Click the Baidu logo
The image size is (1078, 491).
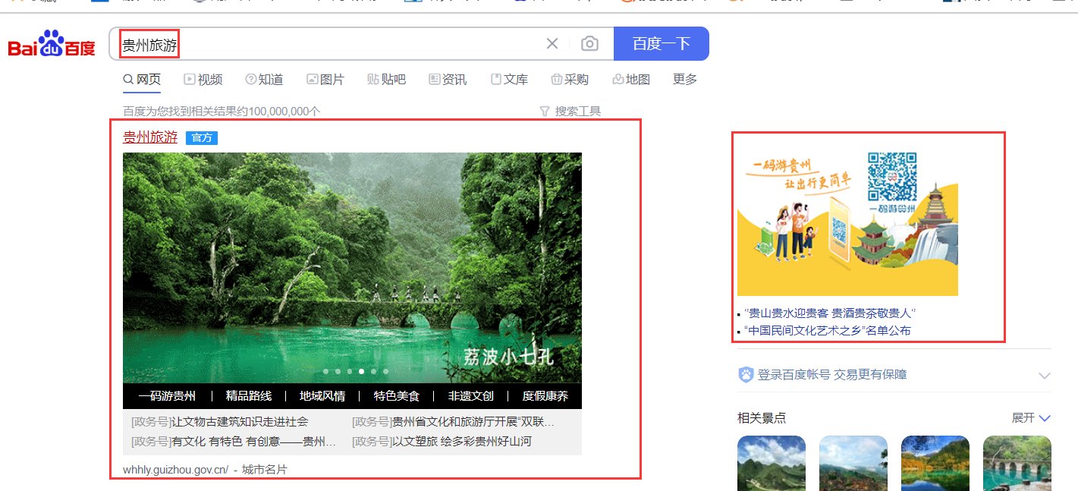[52, 45]
